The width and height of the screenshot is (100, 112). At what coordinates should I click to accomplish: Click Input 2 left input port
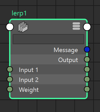(10, 79)
